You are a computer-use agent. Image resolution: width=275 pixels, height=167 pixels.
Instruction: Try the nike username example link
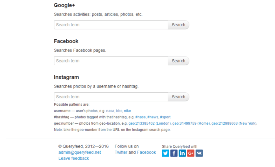127,111
